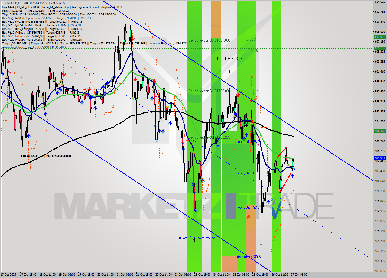Click the FSB-HighToBreak 584.98 label
Image resolution: width=387 pixels, height=278 pixels.
click(x=46, y=157)
